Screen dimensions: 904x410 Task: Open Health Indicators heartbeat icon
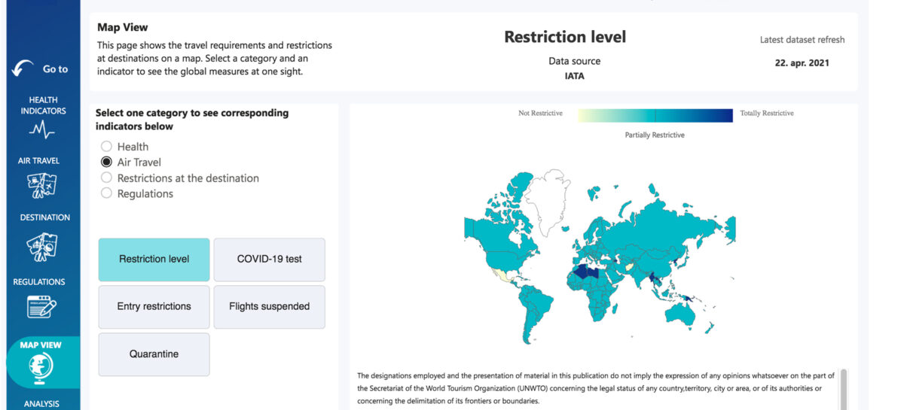[42, 131]
